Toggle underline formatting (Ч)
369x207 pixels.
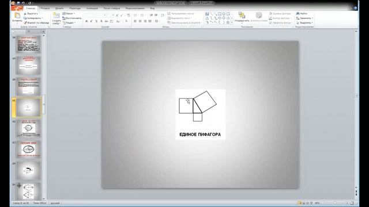click(96, 21)
